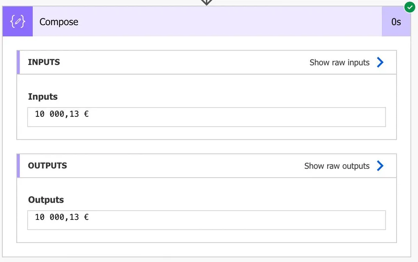Click the 0s duration badge
Viewport: 418px width, 262px height.
(x=396, y=22)
